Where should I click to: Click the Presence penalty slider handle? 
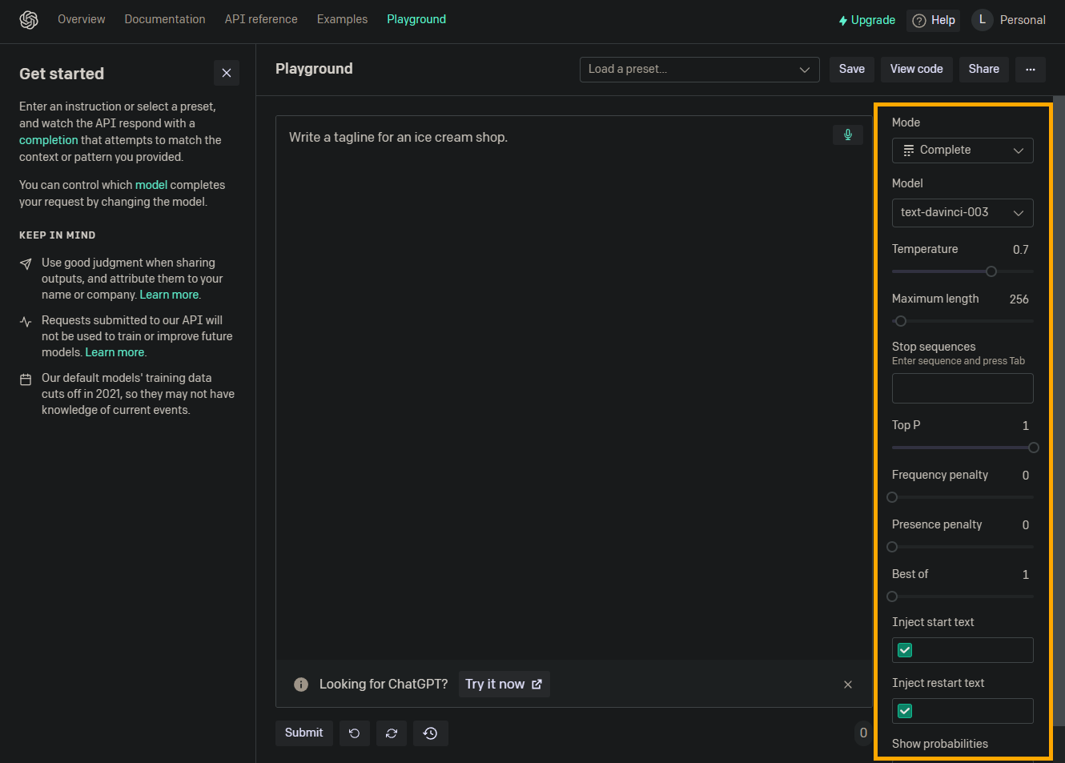892,547
